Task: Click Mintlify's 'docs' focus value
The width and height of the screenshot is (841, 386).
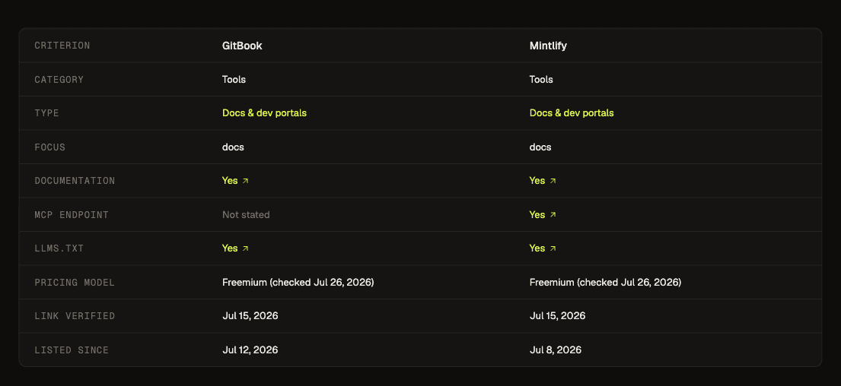Action: point(540,147)
